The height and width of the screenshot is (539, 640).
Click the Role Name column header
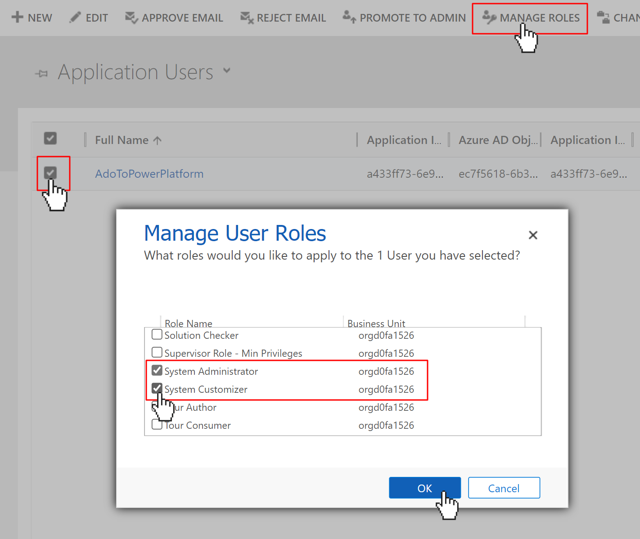click(x=189, y=323)
